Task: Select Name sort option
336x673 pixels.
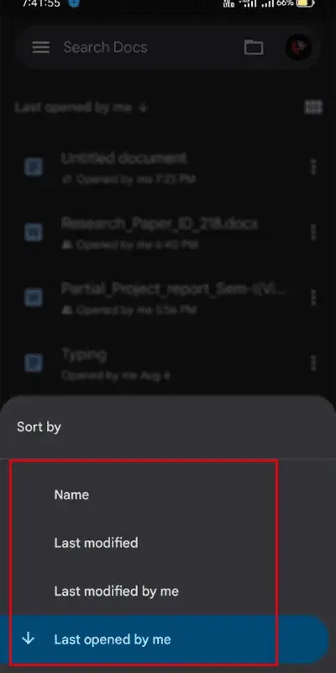Action: tap(71, 495)
